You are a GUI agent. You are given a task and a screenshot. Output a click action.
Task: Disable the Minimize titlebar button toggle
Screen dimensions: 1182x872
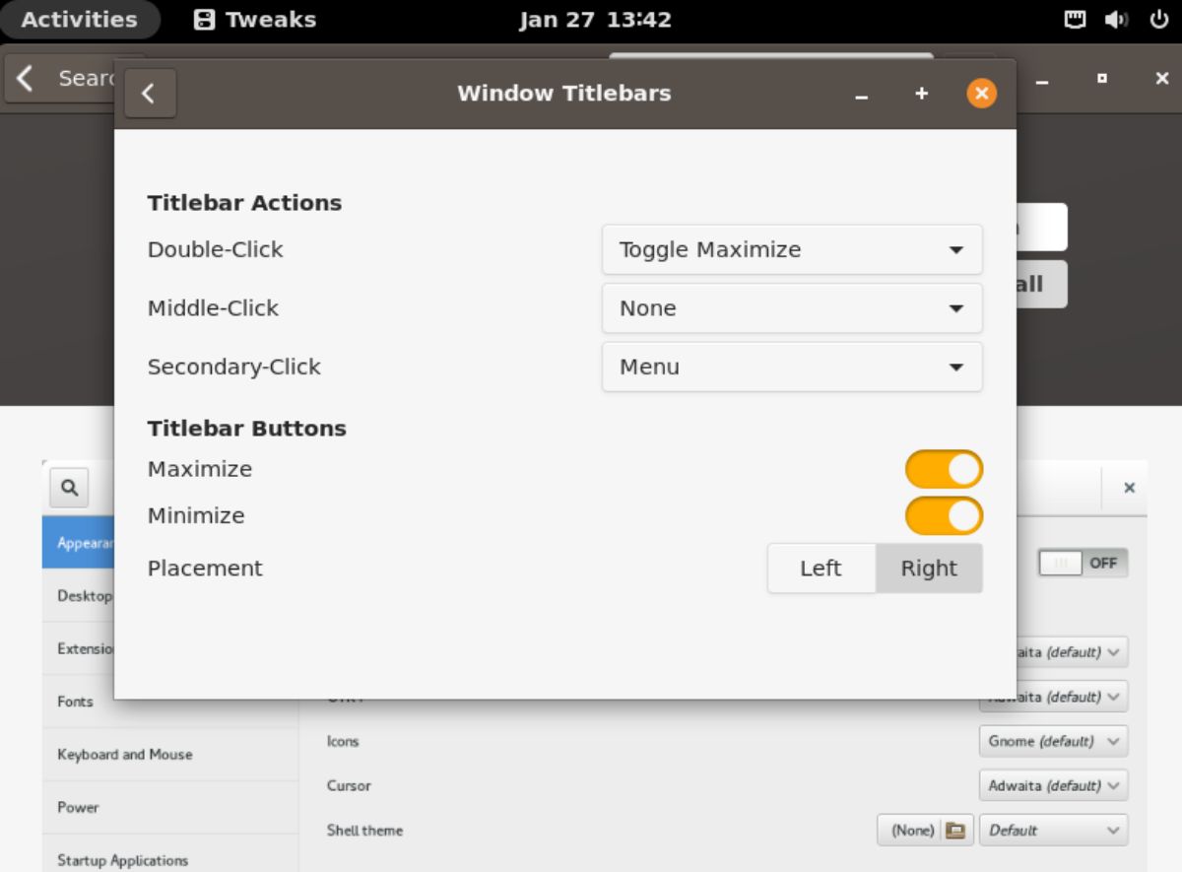943,515
